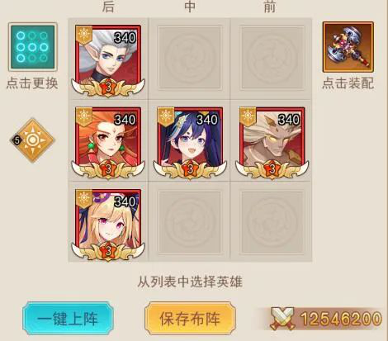Screen dimensions: 388x341
Task: Open the teal formation grid icon
Action: [33, 47]
